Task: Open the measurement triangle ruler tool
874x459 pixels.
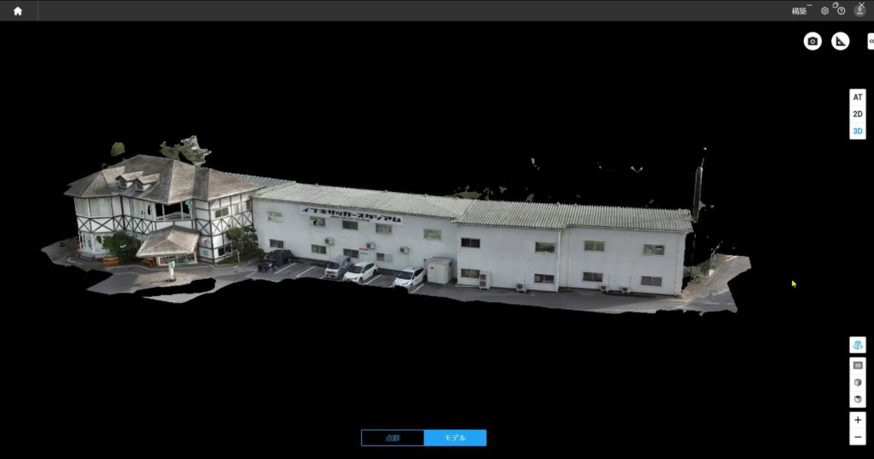Action: [x=841, y=41]
